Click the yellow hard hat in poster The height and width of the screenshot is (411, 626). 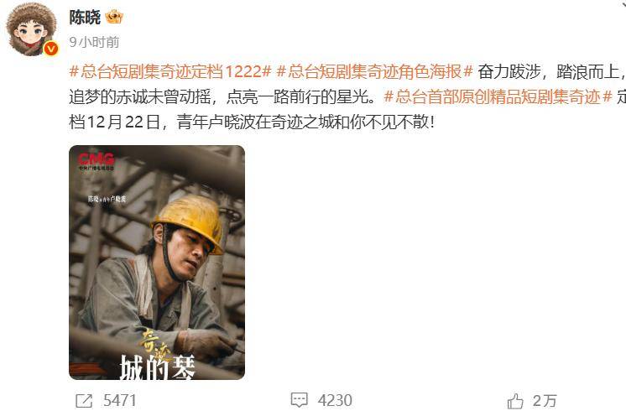click(x=189, y=221)
